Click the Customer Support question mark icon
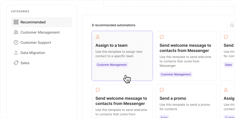235x118 pixels. 16,43
